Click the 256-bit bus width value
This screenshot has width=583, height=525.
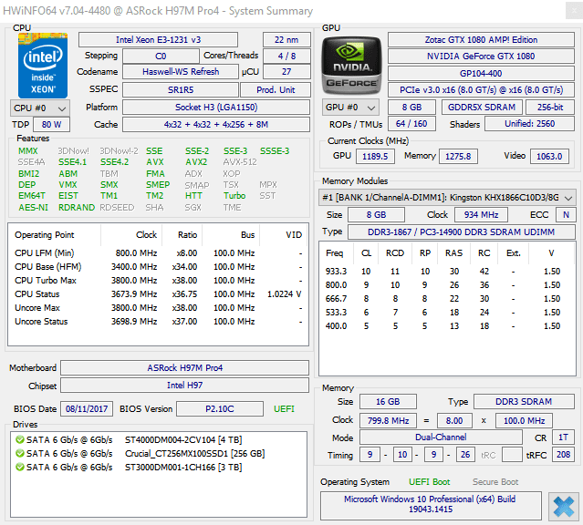[x=550, y=108]
